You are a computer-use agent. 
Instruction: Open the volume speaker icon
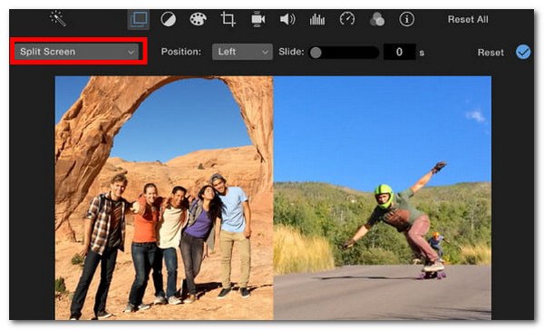click(x=287, y=19)
